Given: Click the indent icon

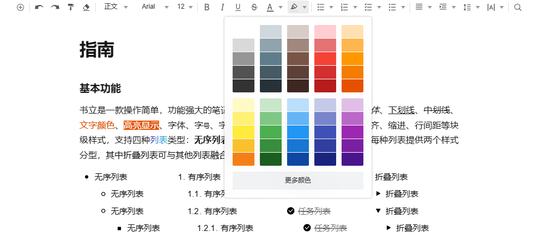Looking at the screenshot, I should [442, 7].
